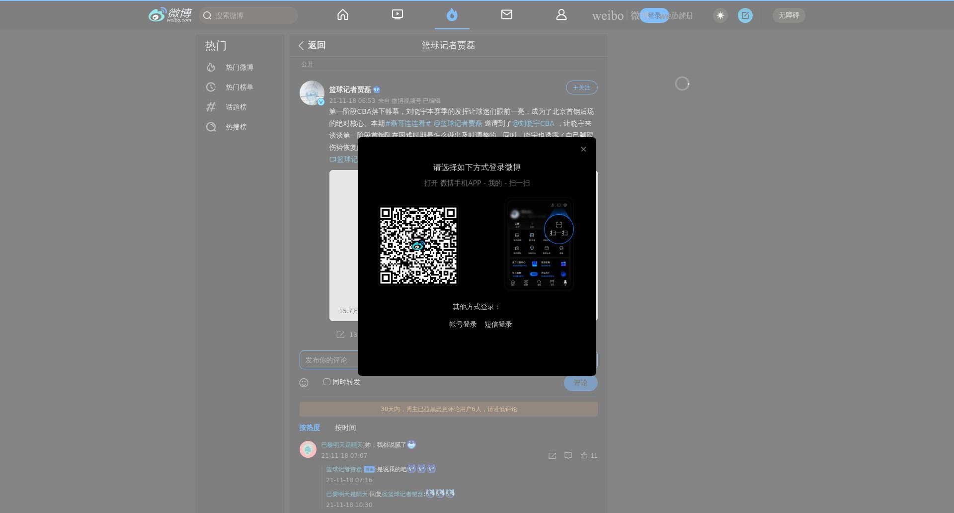Focus the 搜索微博 search field
The width and height of the screenshot is (954, 513).
pyautogui.click(x=248, y=15)
